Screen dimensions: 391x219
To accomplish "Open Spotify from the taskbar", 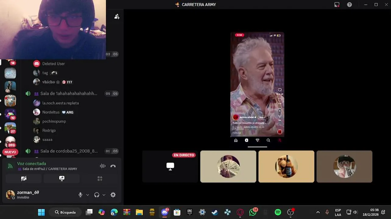I will (278, 212).
